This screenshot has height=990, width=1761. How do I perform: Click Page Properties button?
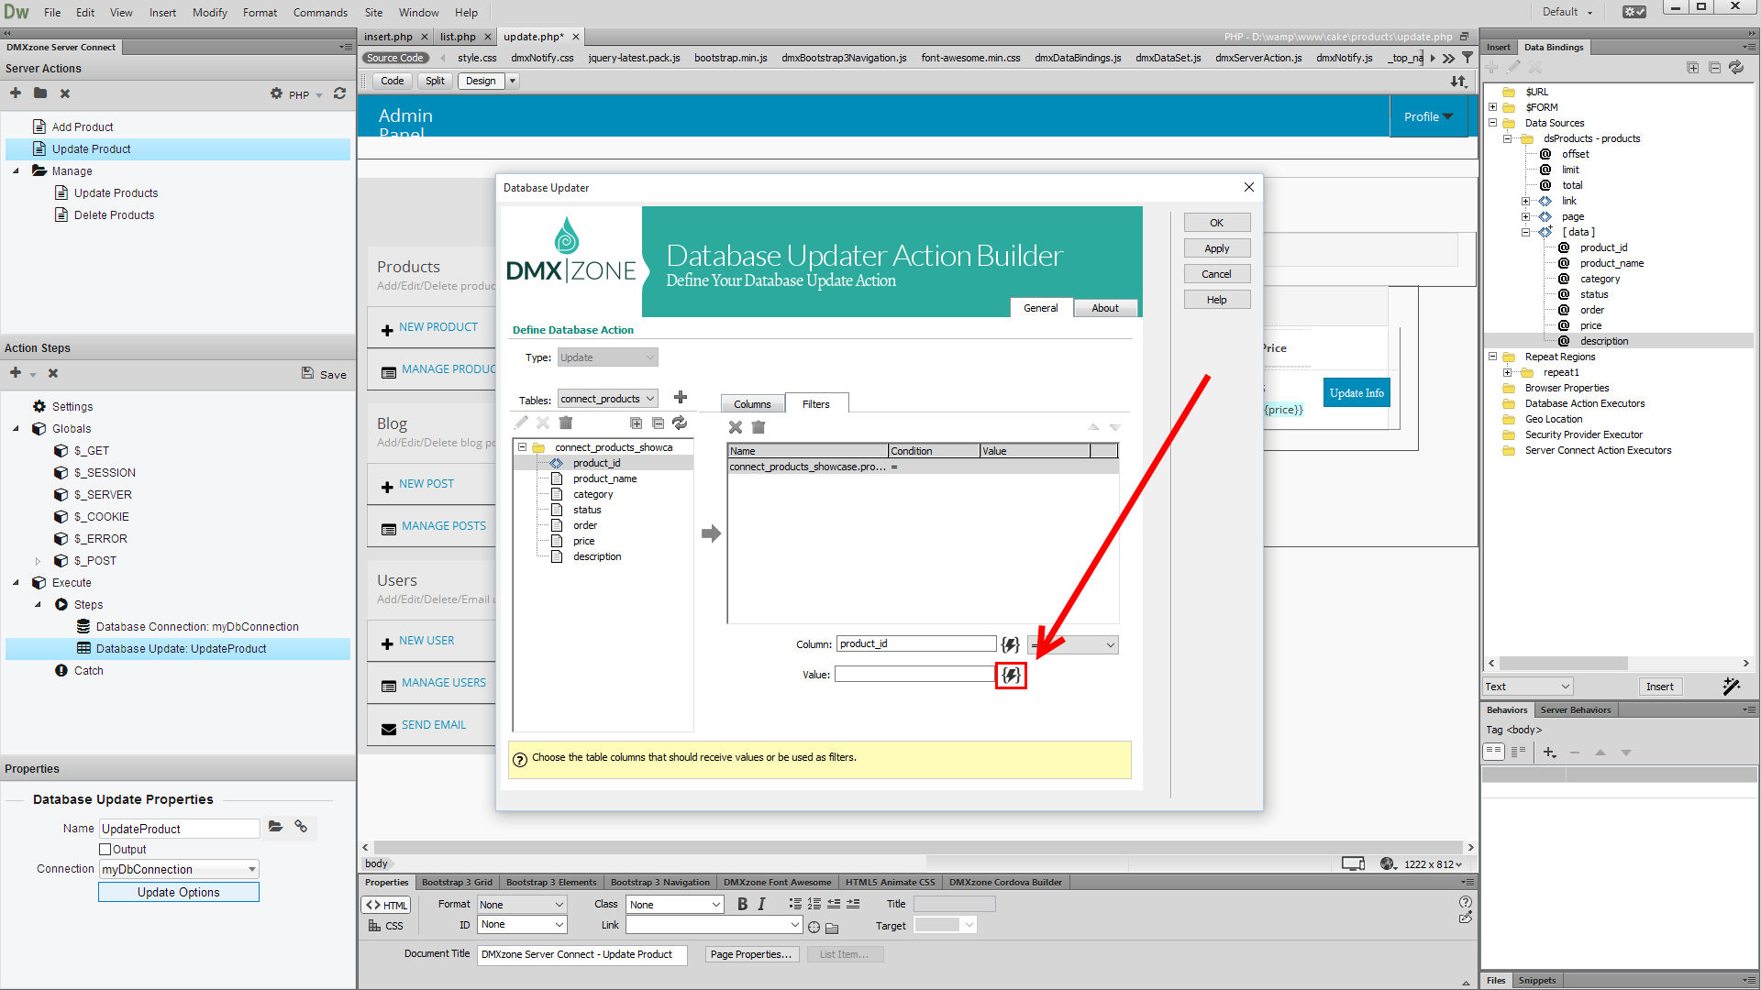click(750, 954)
